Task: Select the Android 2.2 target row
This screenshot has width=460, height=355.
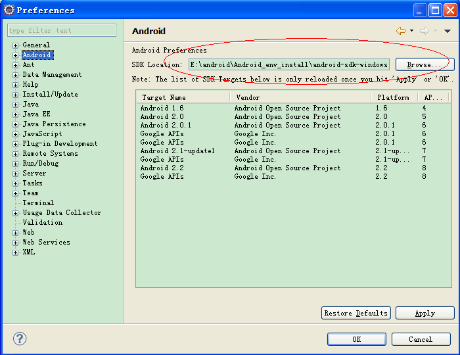Action: click(293, 168)
